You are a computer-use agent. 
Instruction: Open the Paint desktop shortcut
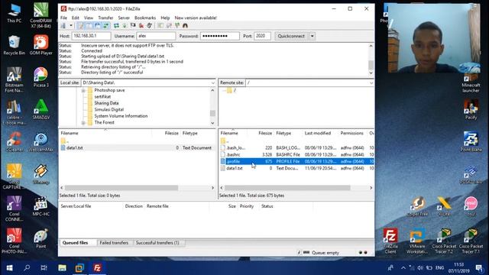point(40,239)
